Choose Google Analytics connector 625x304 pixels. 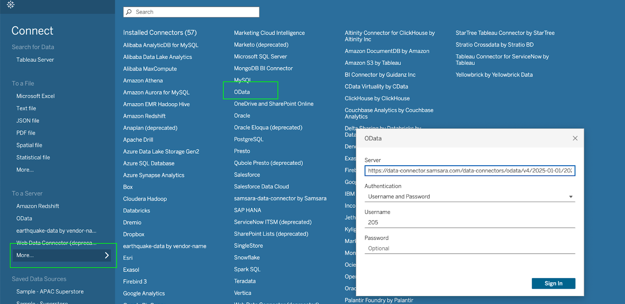(144, 293)
